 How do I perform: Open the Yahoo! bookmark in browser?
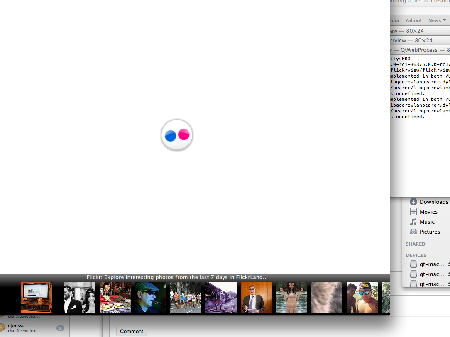[x=413, y=20]
